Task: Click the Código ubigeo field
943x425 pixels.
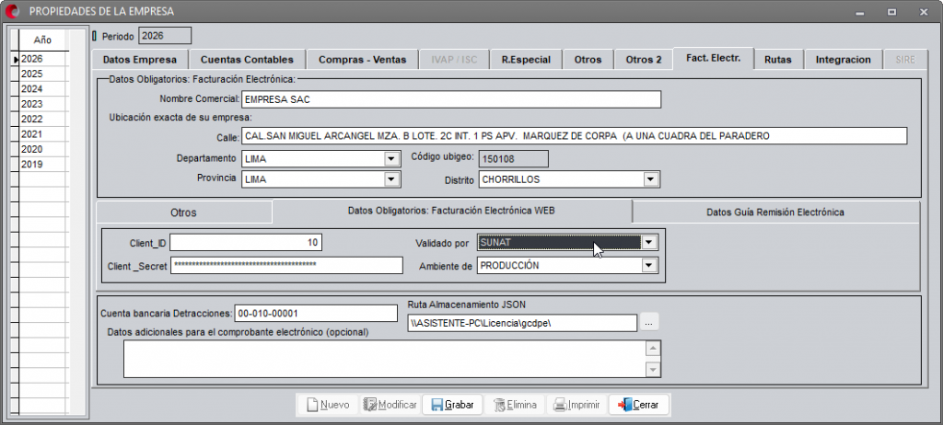Action: click(x=514, y=159)
